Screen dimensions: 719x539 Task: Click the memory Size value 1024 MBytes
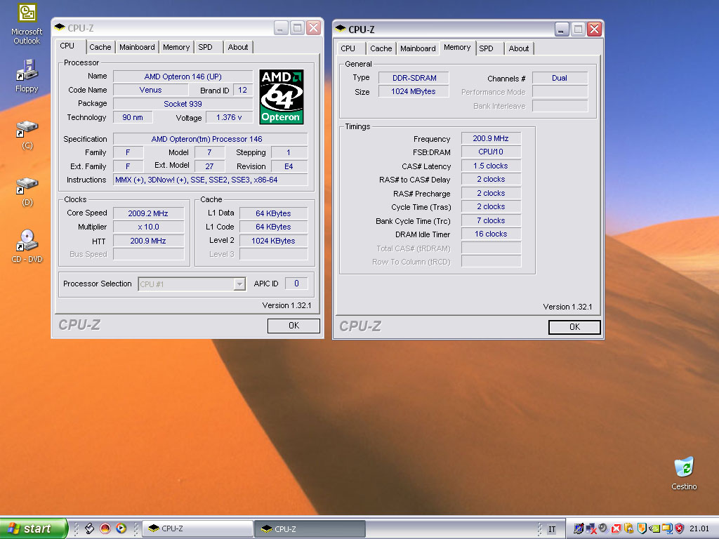pos(414,91)
